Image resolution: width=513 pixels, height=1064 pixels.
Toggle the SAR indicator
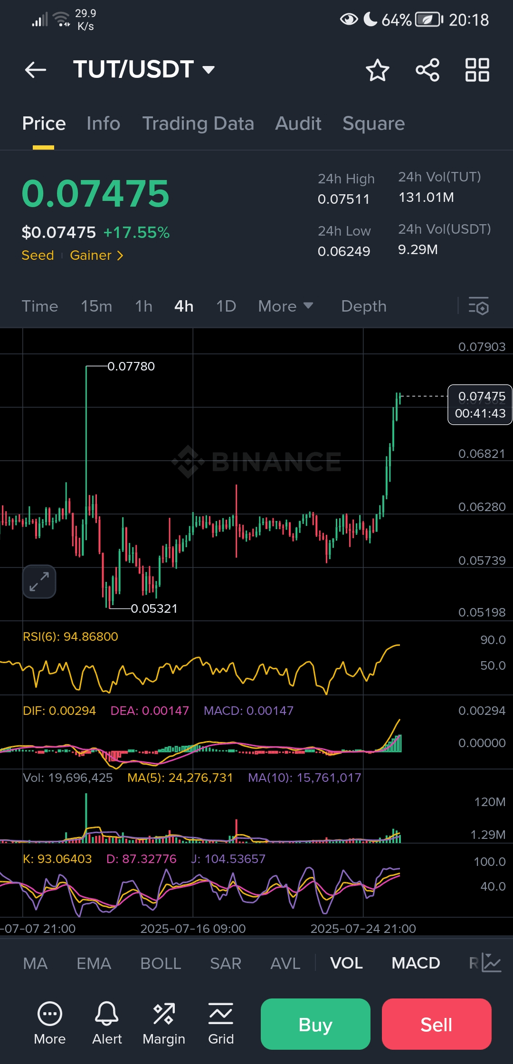(x=226, y=963)
